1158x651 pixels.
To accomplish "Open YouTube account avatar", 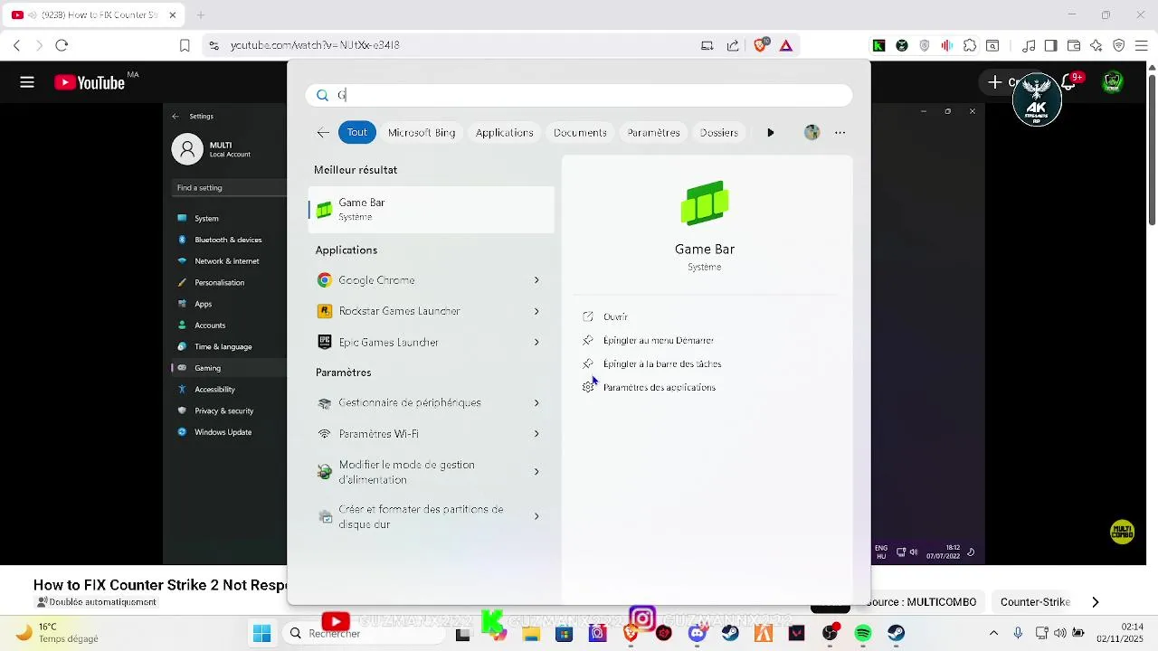I will pos(1113,82).
